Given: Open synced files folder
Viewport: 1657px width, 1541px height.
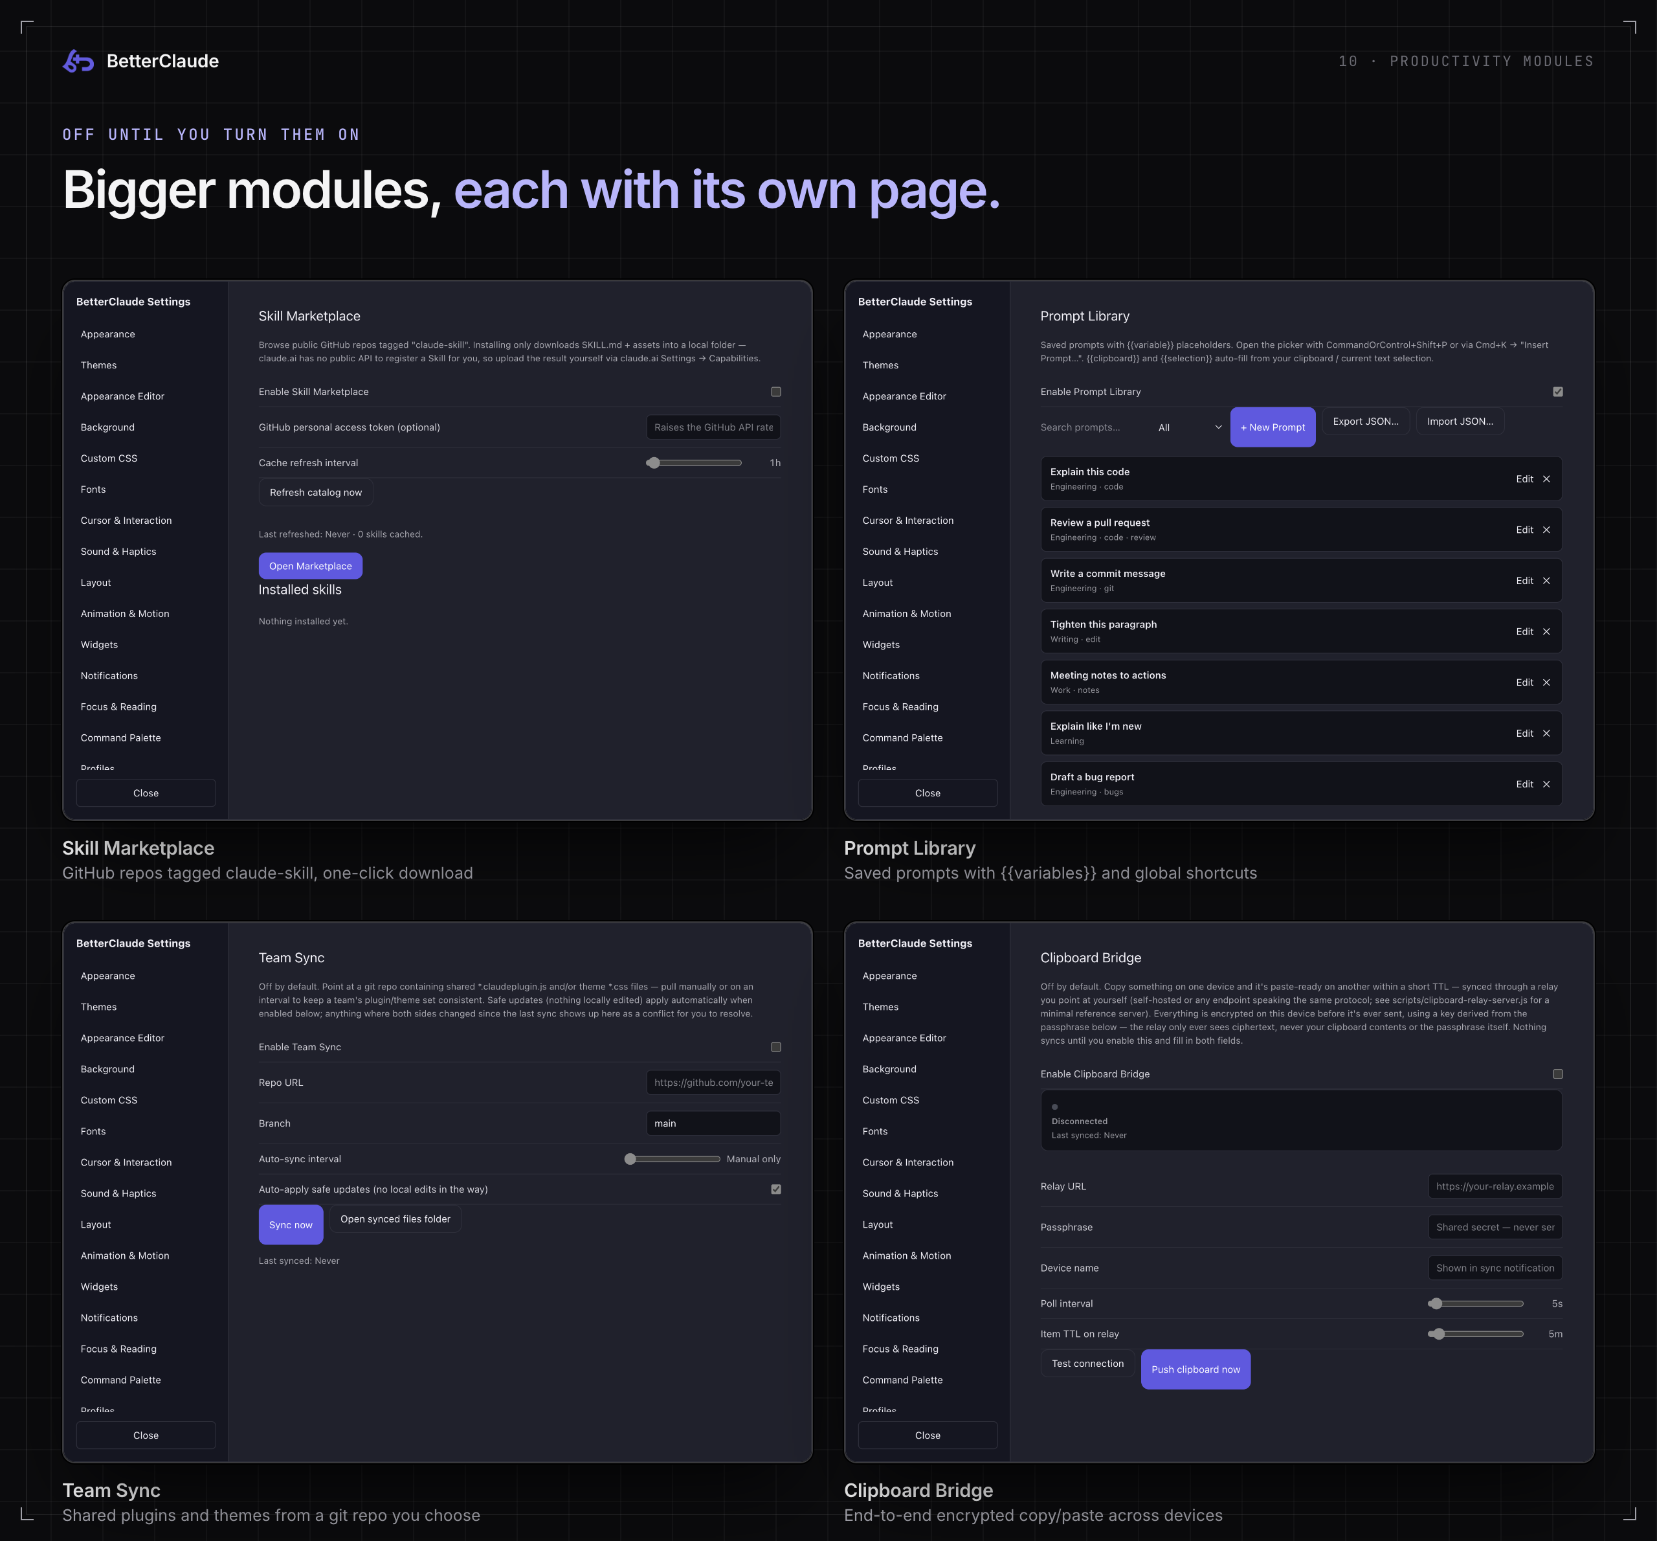Looking at the screenshot, I should point(395,1220).
